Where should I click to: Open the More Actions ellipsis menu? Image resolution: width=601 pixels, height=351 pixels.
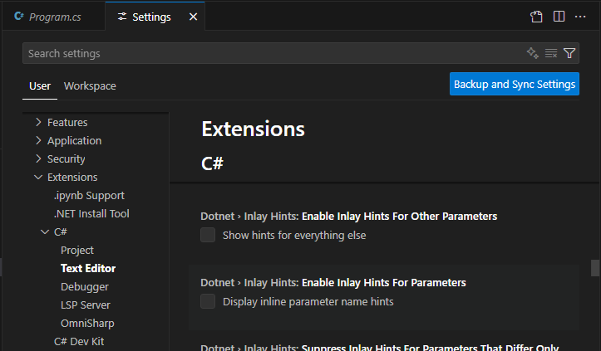[580, 17]
